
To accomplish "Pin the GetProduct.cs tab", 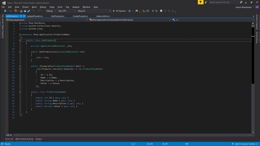I will [x=21, y=16].
